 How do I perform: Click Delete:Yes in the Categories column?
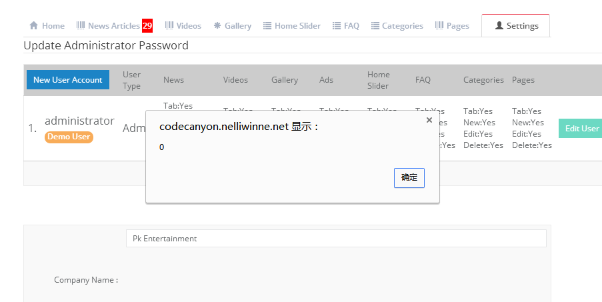(483, 145)
